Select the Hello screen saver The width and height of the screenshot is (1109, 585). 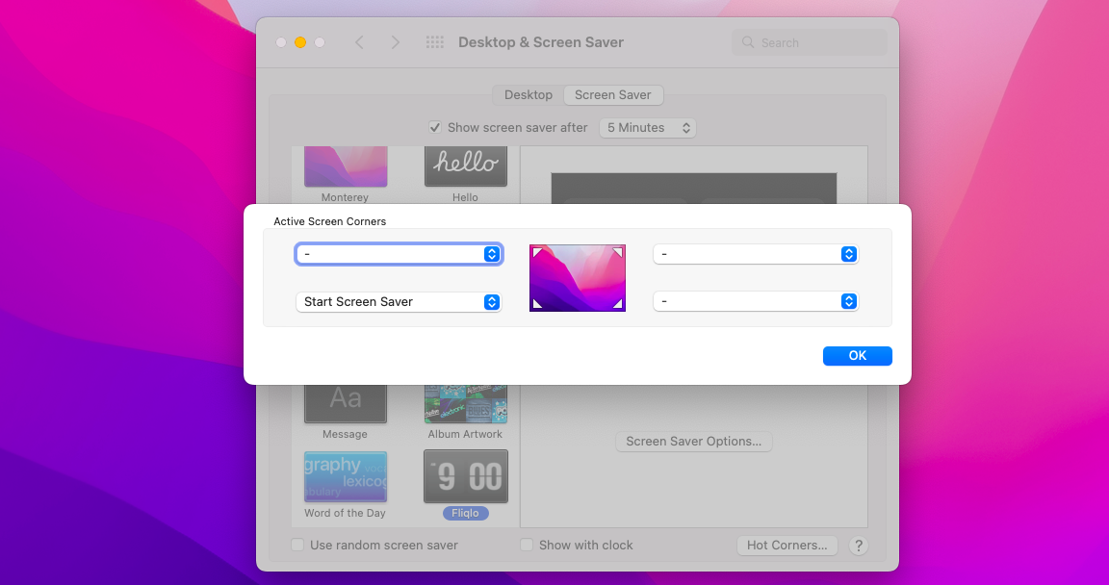click(x=466, y=165)
